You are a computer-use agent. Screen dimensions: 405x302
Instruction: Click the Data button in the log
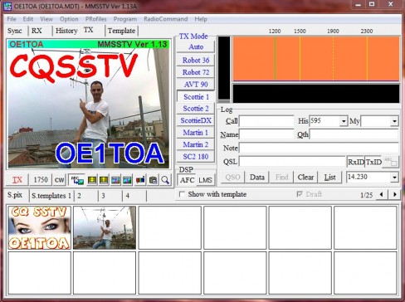[x=257, y=178]
